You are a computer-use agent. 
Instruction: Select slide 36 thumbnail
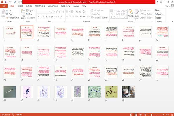(x=95, y=92)
